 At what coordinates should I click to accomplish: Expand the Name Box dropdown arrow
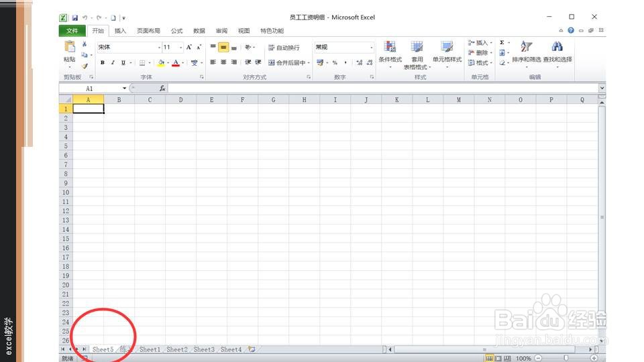click(x=124, y=88)
